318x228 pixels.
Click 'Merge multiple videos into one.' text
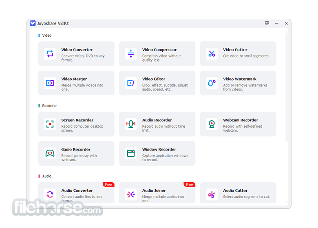click(x=82, y=87)
